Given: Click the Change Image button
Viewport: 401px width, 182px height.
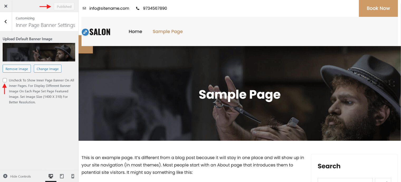Looking at the screenshot, I should (48, 69).
